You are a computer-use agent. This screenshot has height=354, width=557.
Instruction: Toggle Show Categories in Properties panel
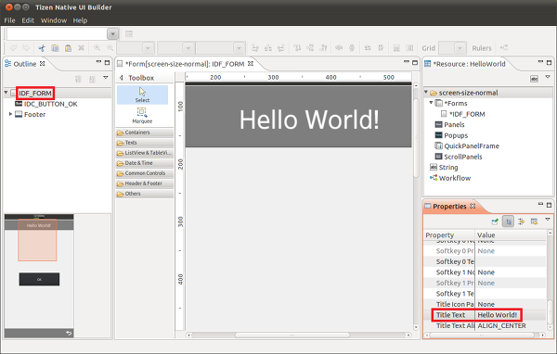pos(509,221)
